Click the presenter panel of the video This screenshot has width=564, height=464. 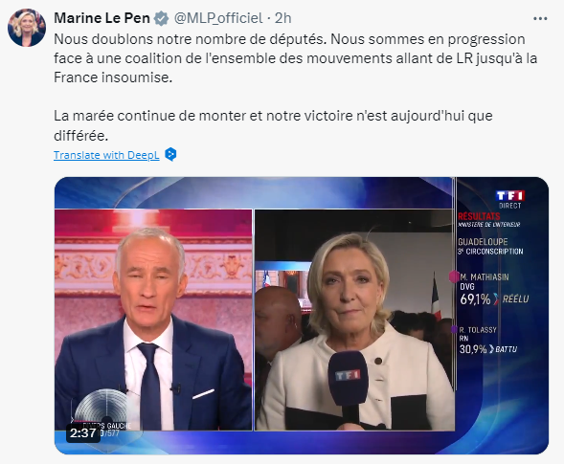tap(153, 320)
